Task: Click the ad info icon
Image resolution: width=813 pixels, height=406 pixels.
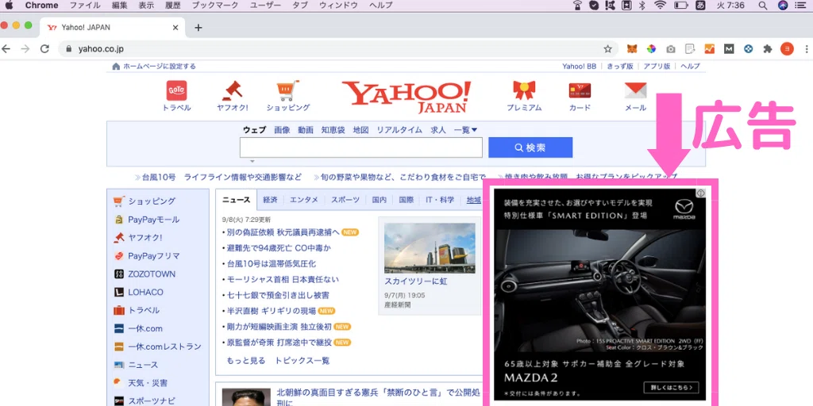Action: point(700,193)
